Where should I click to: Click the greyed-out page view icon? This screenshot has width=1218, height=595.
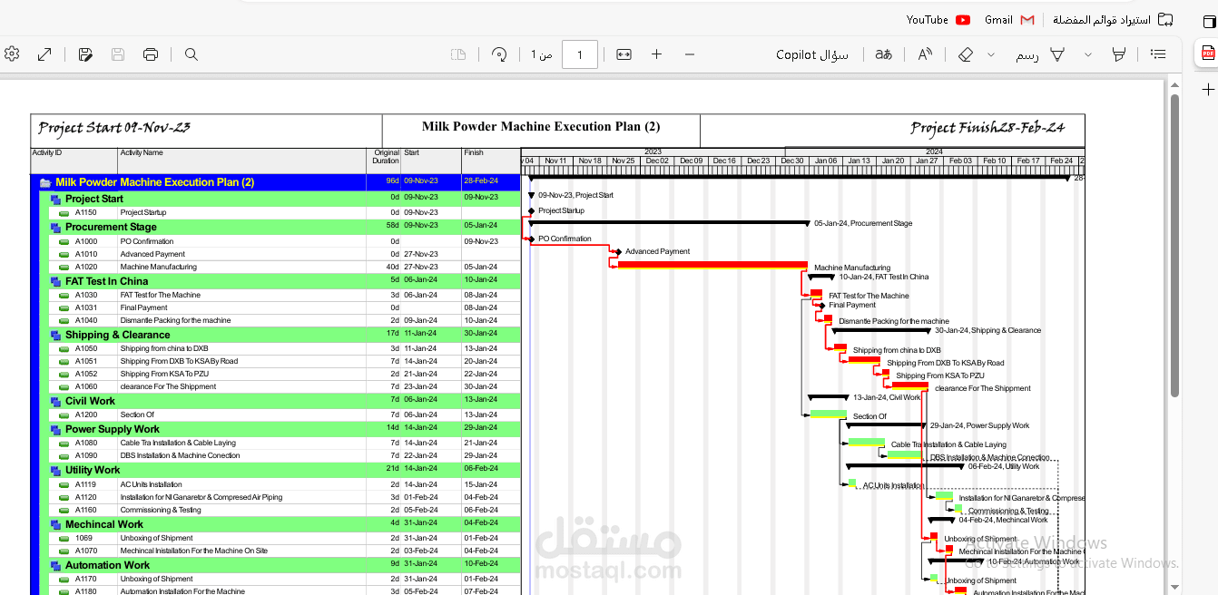pyautogui.click(x=459, y=54)
